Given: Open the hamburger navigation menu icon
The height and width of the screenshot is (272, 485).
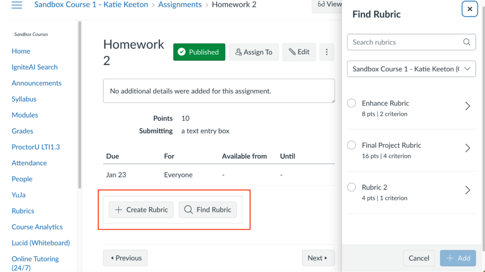Looking at the screenshot, I should click(x=17, y=5).
